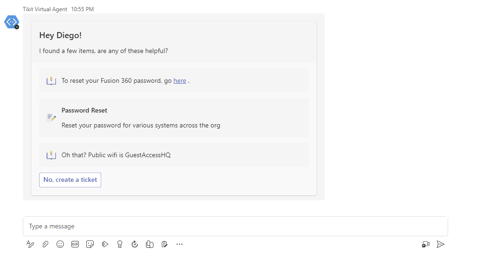Attach a file with the paperclip icon

click(45, 244)
